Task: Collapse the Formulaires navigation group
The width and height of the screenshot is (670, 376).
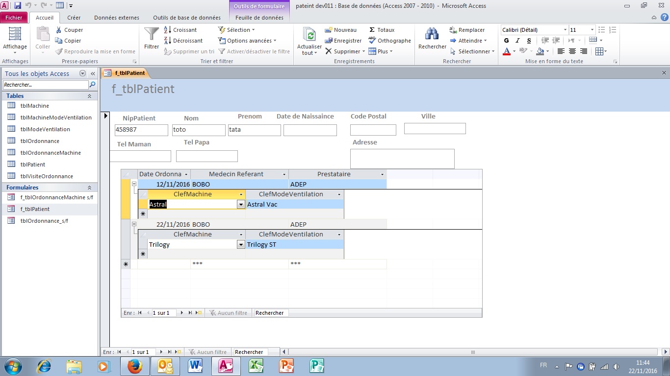Action: click(89, 188)
